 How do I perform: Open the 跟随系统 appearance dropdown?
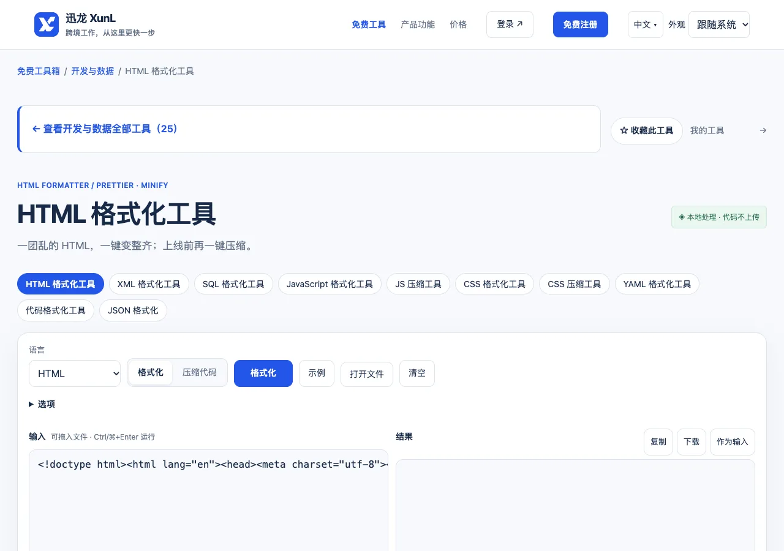tap(719, 24)
